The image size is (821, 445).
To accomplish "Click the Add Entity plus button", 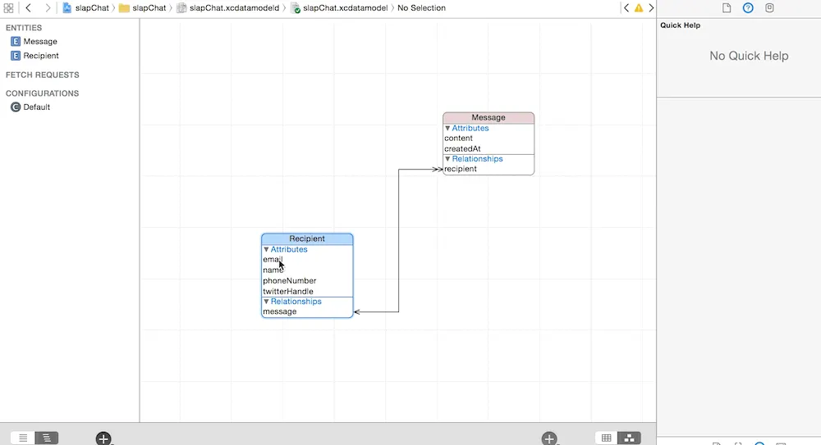I will tap(103, 438).
